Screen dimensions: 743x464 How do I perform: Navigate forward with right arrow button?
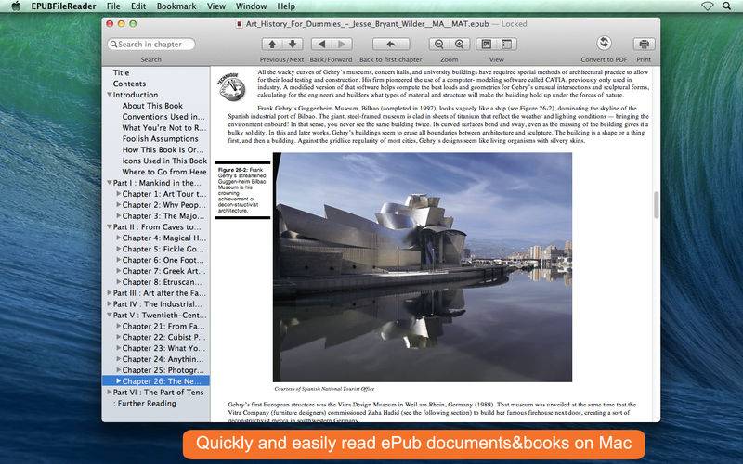pos(342,44)
